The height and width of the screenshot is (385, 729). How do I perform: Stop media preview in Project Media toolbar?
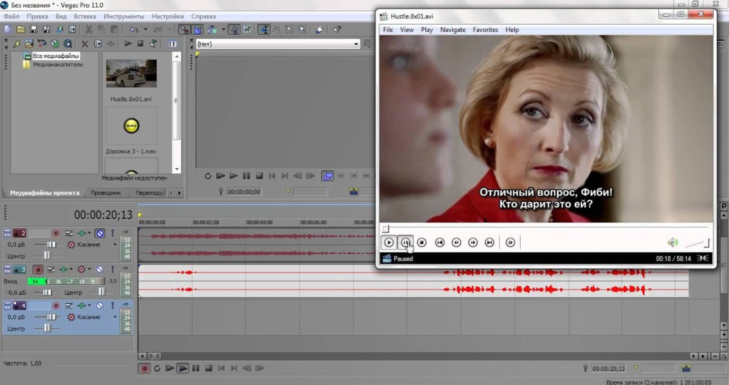point(140,44)
